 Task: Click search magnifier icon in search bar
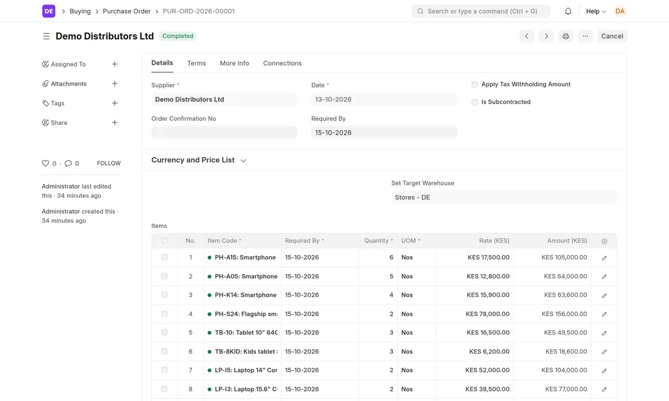pyautogui.click(x=420, y=11)
